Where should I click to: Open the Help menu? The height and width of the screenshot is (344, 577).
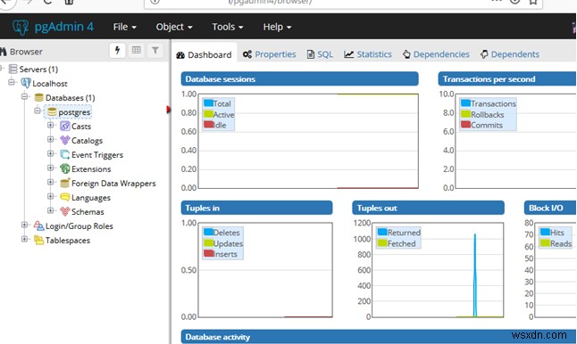coord(277,27)
